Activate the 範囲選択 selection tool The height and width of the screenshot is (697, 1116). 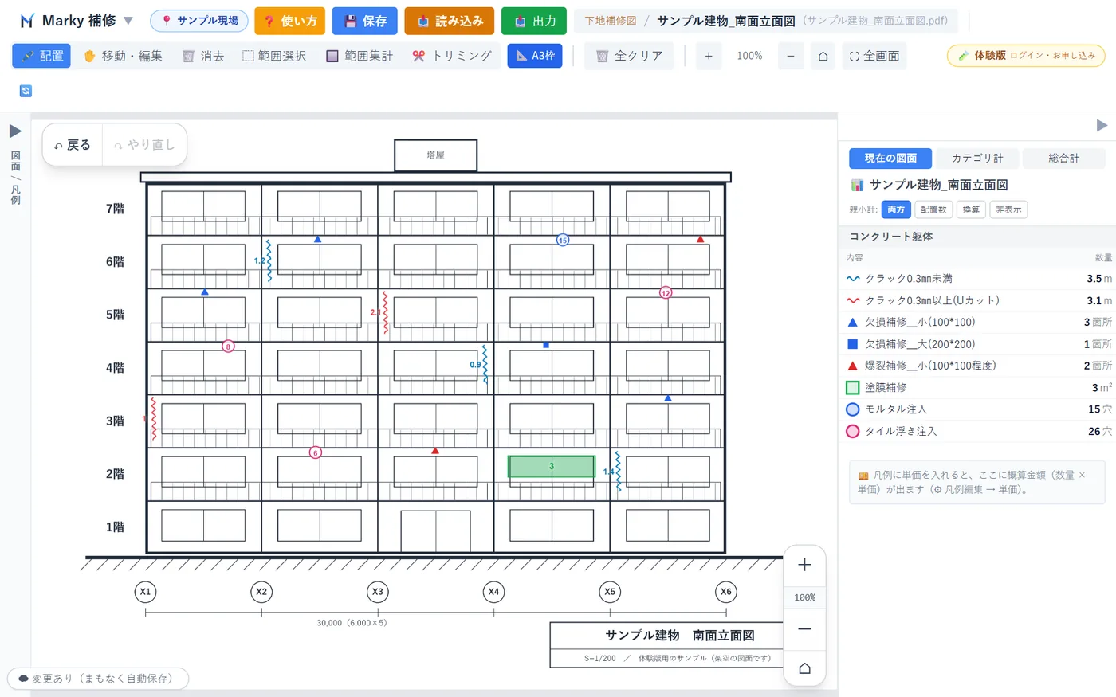[274, 56]
